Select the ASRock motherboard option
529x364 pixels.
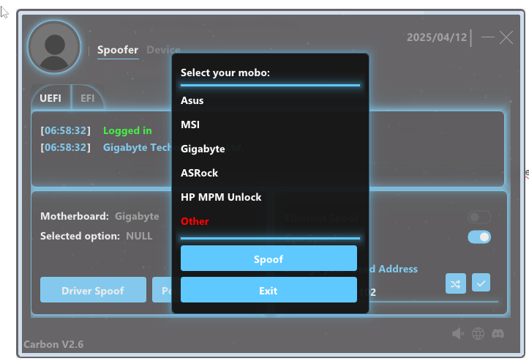tap(199, 173)
